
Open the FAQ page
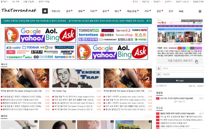pos(181,11)
